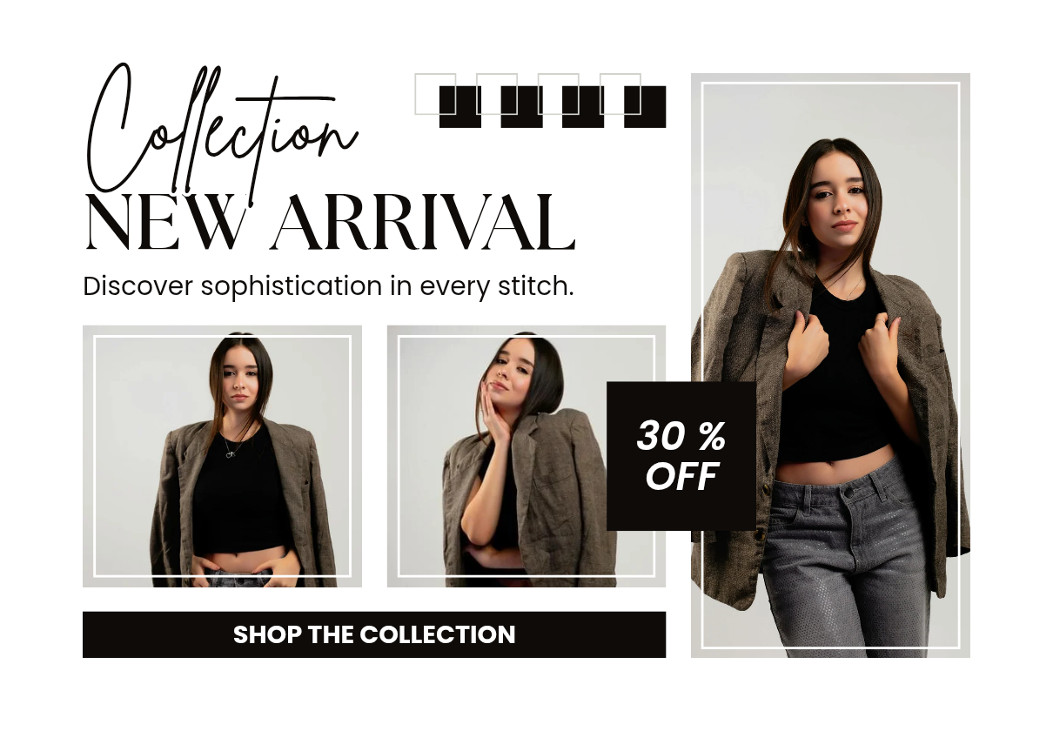Click the third solid black decorative square
This screenshot has height=731, width=1053.
[x=583, y=107]
